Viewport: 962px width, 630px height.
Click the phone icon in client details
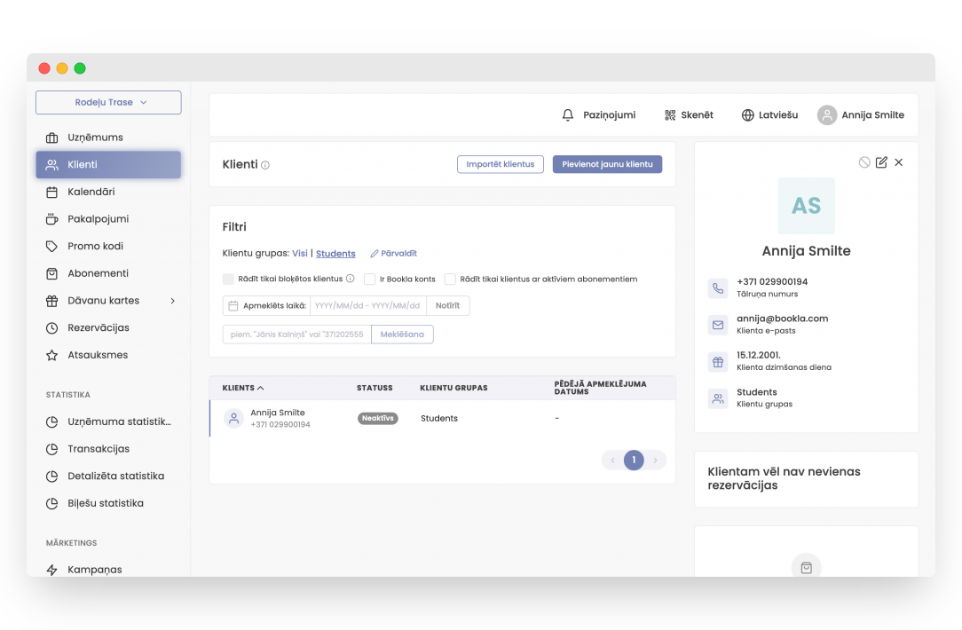coord(717,287)
